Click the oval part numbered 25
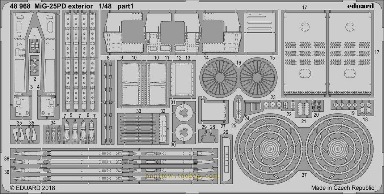384x194 pixels. click(239, 108)
